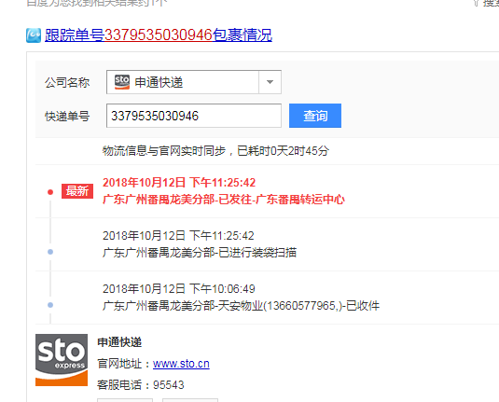499x402 pixels.
Task: Expand the courier company dropdown arrow
Action: pos(270,82)
